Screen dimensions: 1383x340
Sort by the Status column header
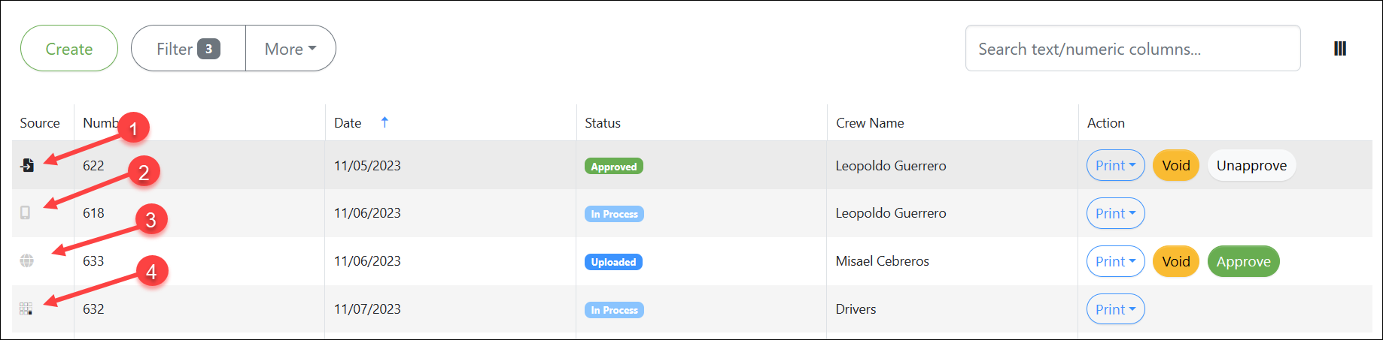(603, 123)
